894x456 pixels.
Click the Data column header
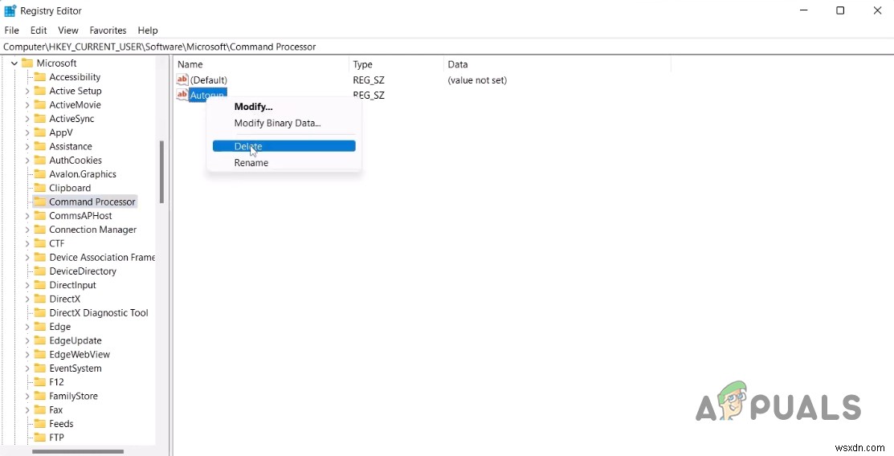click(x=557, y=64)
